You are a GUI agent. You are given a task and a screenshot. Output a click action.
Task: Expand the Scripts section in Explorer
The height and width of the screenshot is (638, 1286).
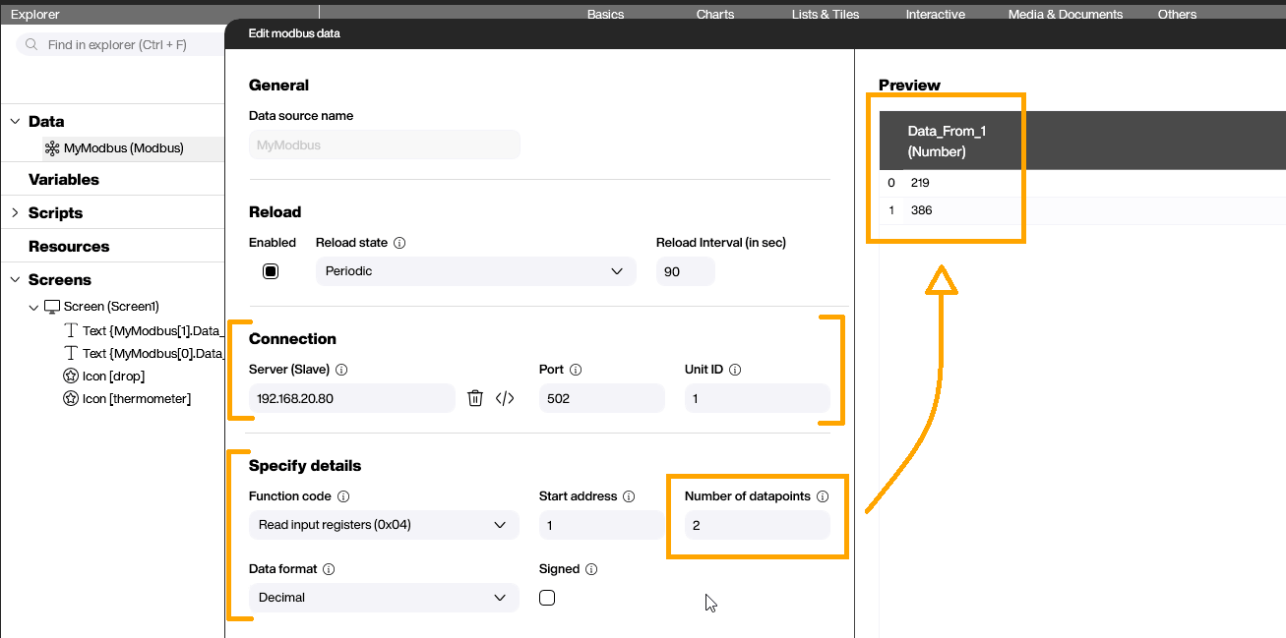[15, 213]
